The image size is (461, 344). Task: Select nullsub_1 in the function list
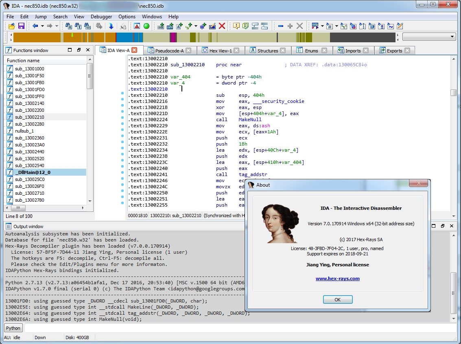pyautogui.click(x=46, y=131)
